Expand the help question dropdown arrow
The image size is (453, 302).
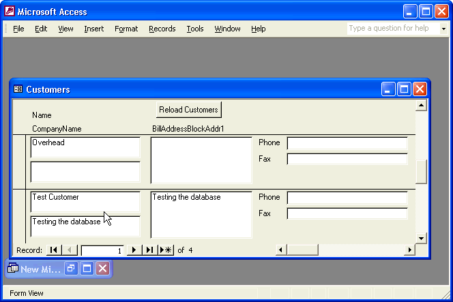click(443, 29)
